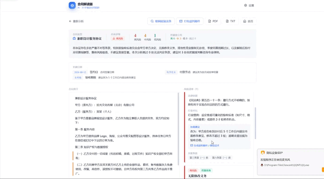Click the 联网核验法条 search button
Viewport: 324px width, 179px height.
tap(161, 21)
